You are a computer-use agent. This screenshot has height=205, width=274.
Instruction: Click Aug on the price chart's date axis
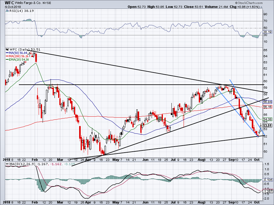[202, 160]
